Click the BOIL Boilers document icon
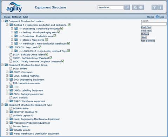168x137 pixels. [x=11, y=68]
